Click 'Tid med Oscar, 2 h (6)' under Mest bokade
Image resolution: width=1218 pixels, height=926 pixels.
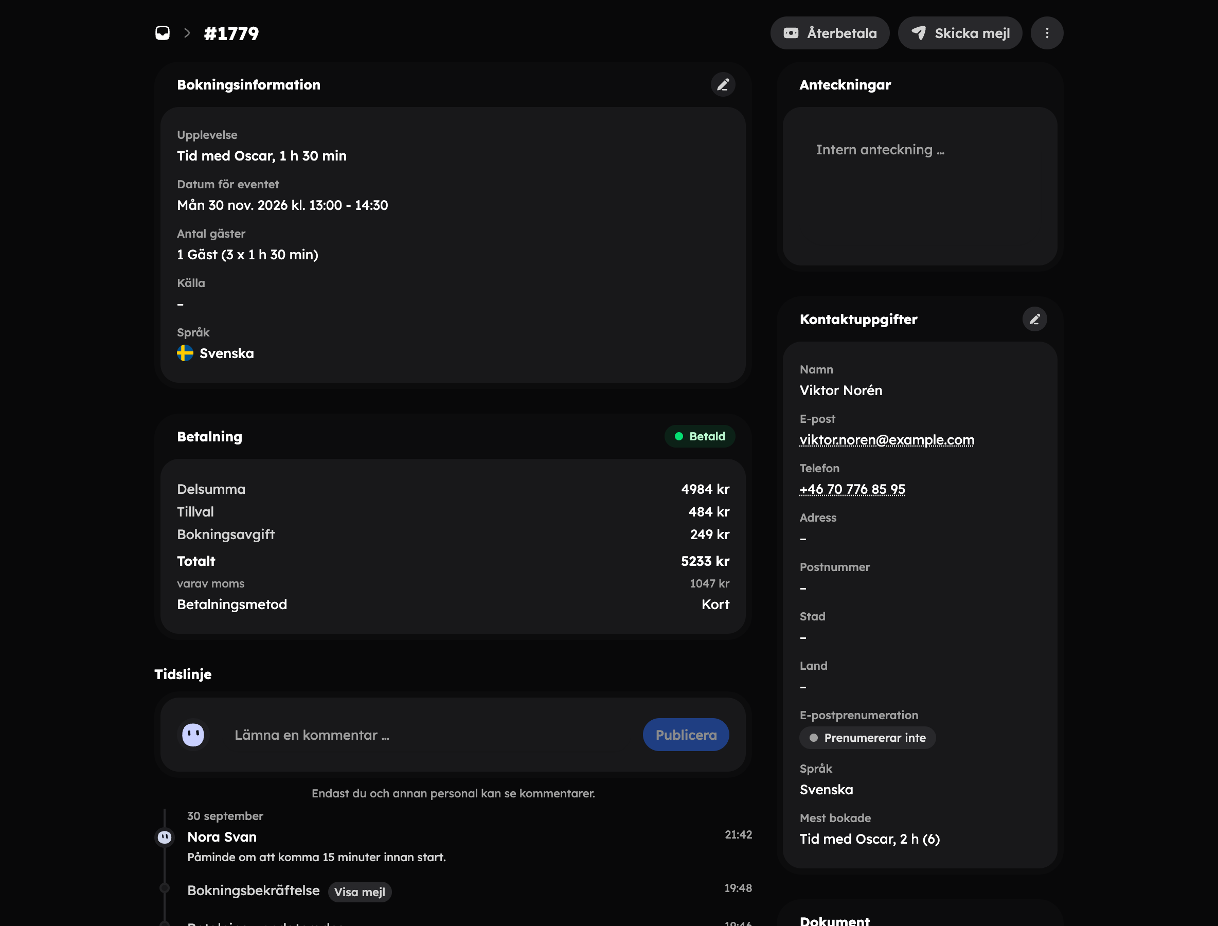click(870, 839)
